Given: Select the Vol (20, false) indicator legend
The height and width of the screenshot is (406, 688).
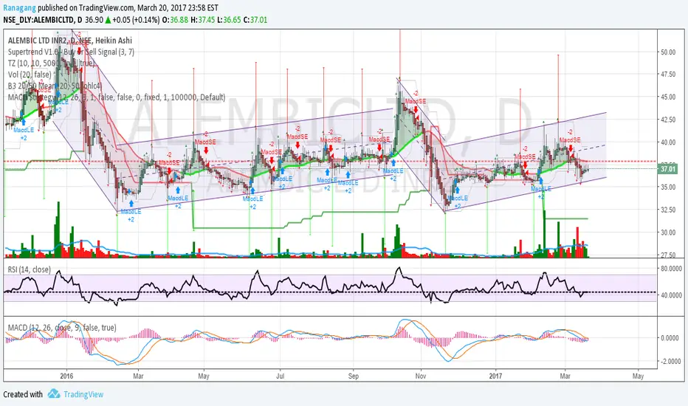Looking at the screenshot, I should [x=30, y=75].
